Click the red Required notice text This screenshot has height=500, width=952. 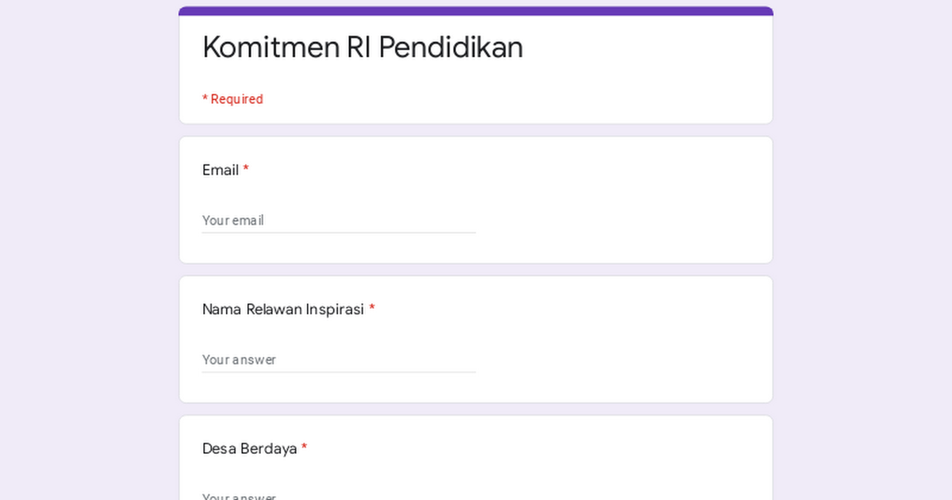tap(232, 98)
